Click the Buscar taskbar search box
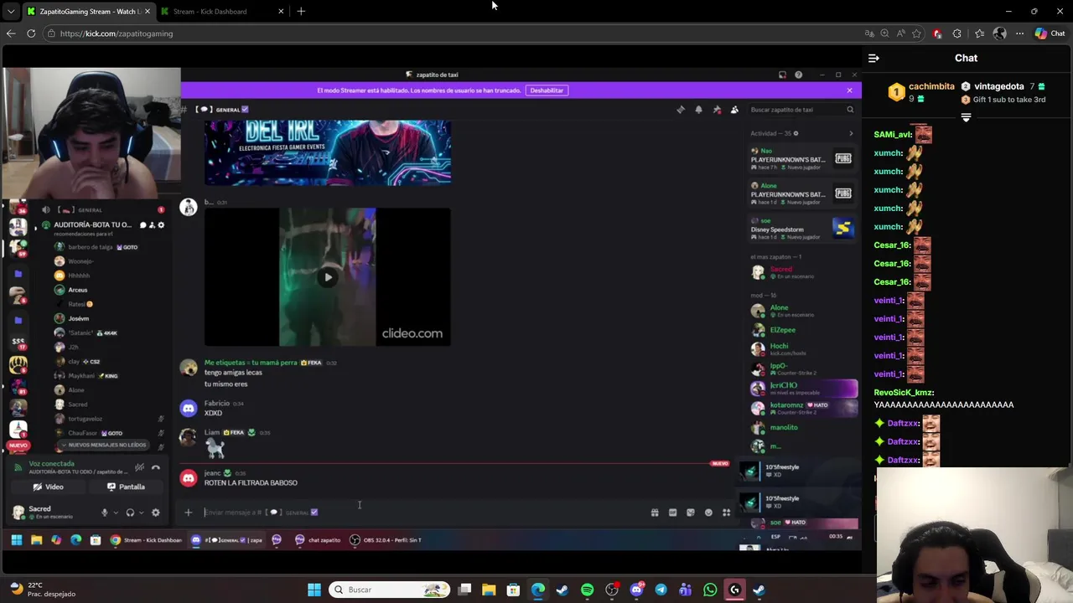Image resolution: width=1073 pixels, height=603 pixels. 389,590
